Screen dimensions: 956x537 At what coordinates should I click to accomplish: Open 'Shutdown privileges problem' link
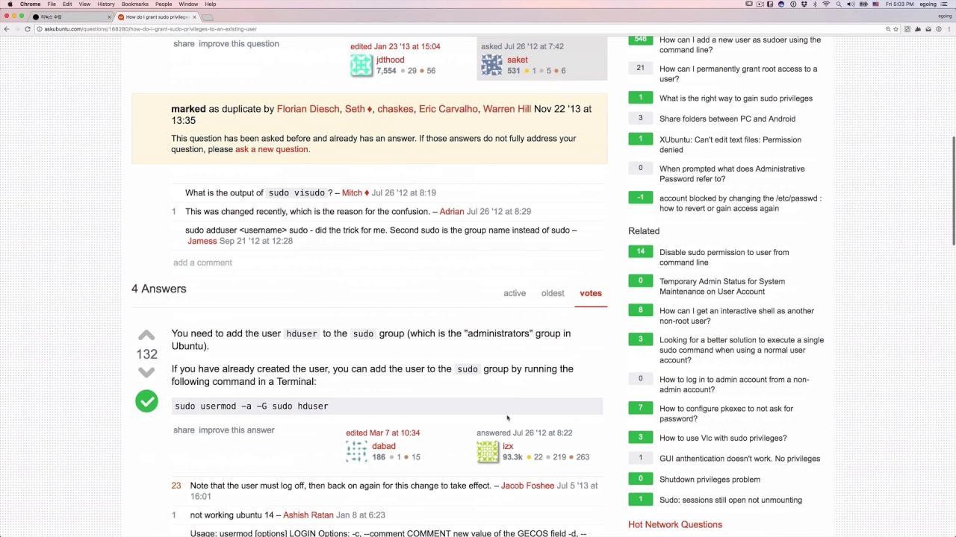pos(710,480)
